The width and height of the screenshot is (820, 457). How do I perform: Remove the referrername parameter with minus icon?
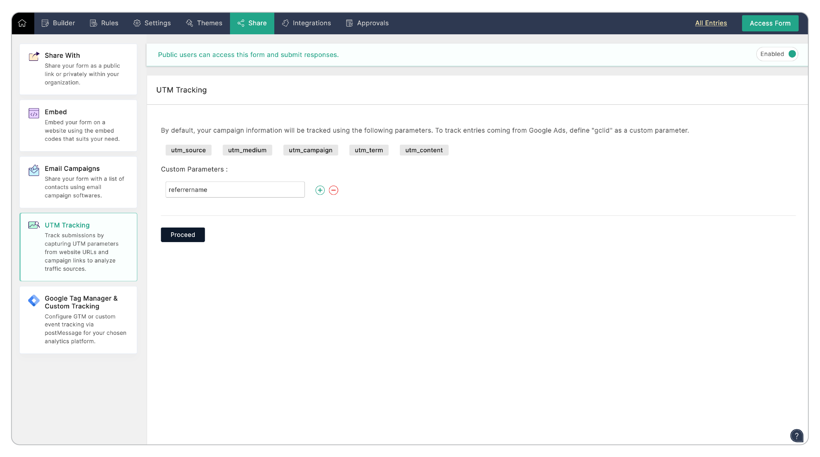(334, 190)
